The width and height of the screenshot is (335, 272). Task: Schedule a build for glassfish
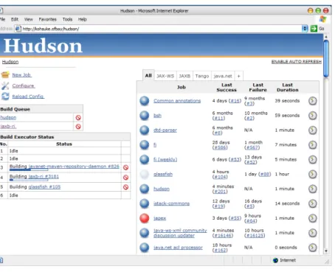313,174
